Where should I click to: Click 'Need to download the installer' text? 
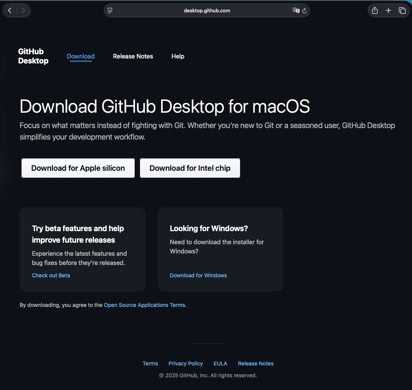[x=217, y=247]
